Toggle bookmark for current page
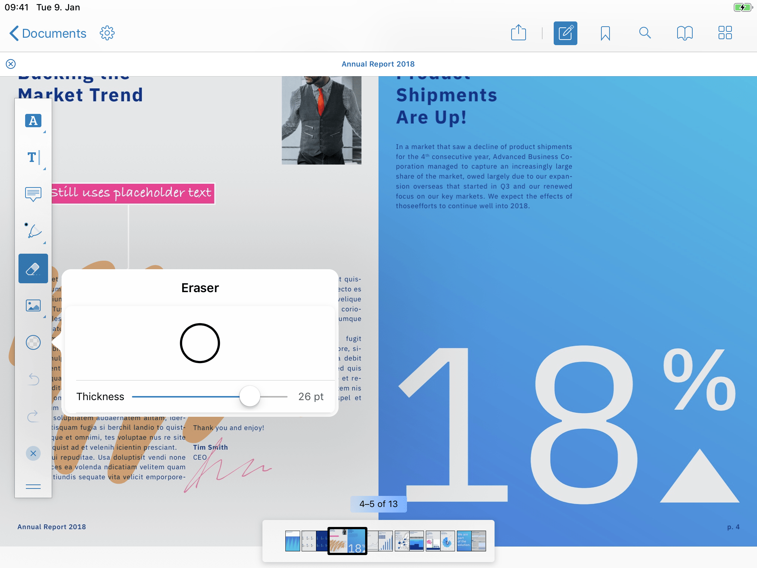The width and height of the screenshot is (757, 568). (x=605, y=33)
